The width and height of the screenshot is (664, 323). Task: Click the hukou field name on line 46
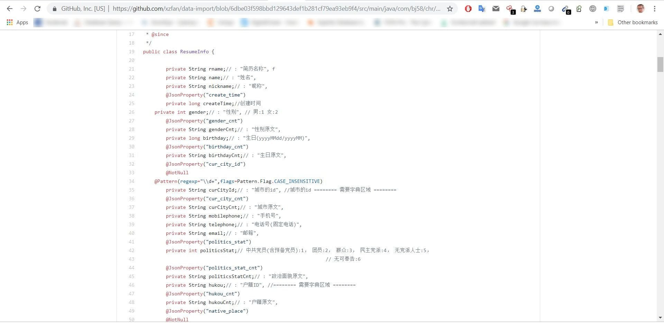click(216, 285)
